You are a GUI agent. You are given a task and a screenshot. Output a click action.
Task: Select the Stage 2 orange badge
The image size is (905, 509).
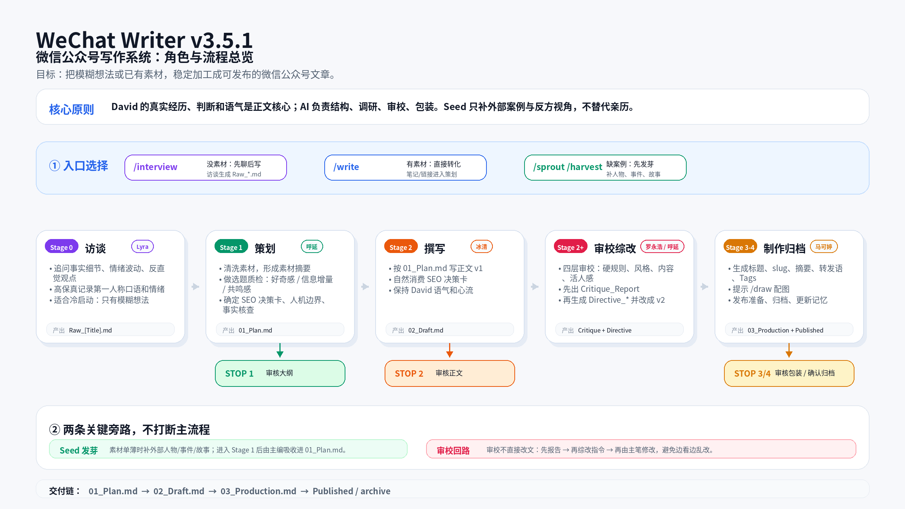[x=401, y=247]
